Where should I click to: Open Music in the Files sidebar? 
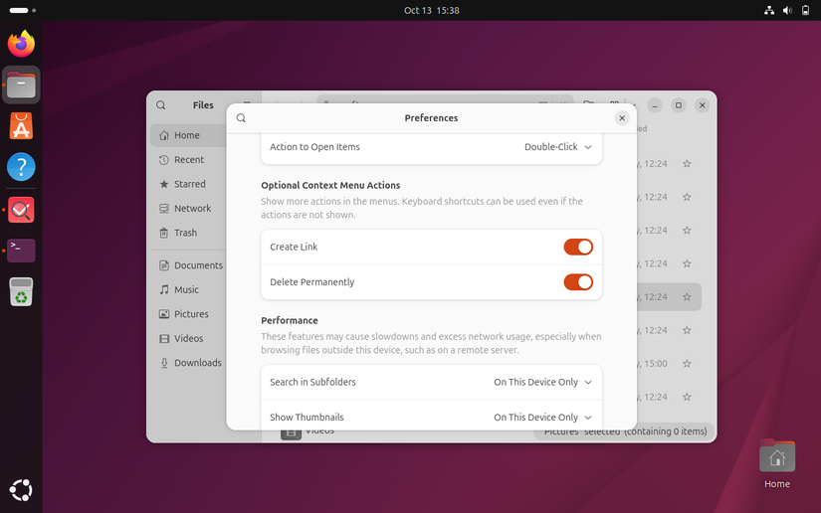(x=189, y=289)
